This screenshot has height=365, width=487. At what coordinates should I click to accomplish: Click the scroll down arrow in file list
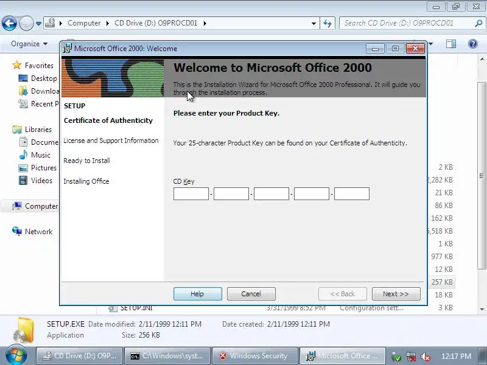coord(482,309)
